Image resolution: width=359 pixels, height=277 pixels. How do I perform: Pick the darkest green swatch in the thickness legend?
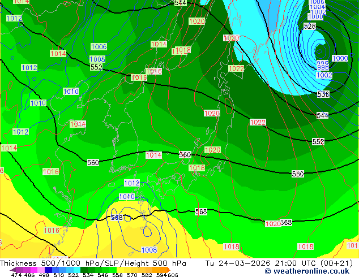pos(84,270)
